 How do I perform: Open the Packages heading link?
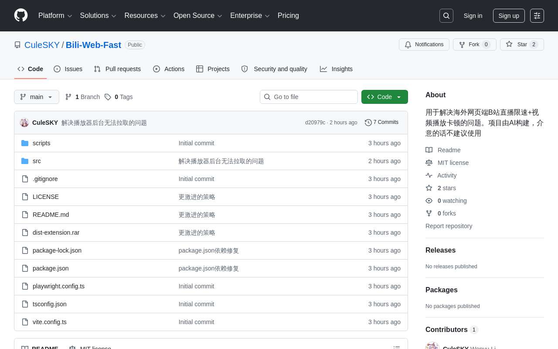[x=442, y=290]
